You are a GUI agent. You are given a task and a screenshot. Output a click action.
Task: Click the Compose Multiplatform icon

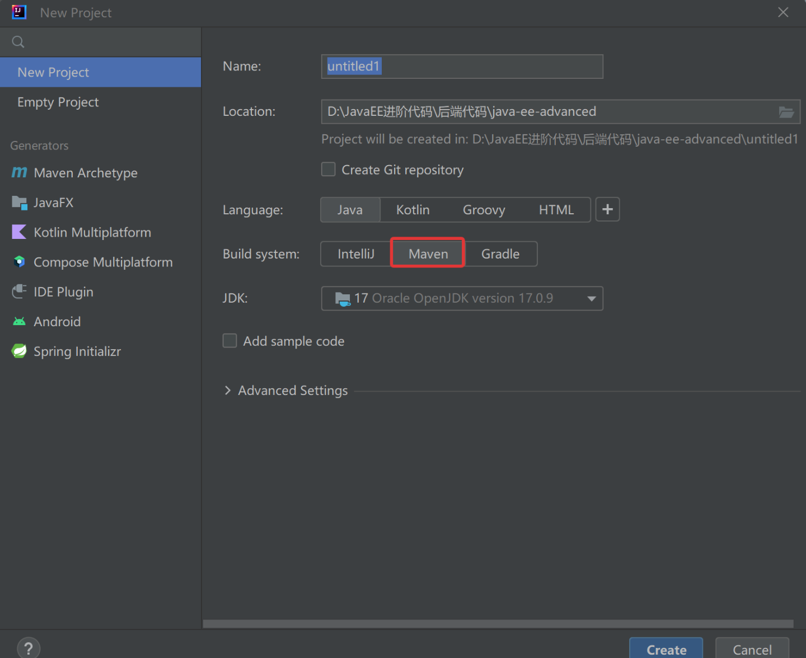(20, 262)
